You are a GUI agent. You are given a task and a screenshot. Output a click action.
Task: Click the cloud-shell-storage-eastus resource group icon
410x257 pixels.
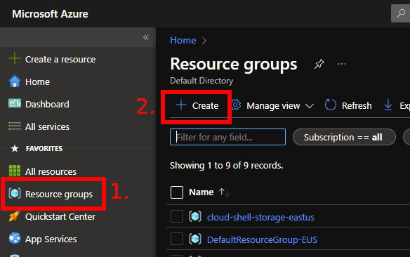pos(195,217)
